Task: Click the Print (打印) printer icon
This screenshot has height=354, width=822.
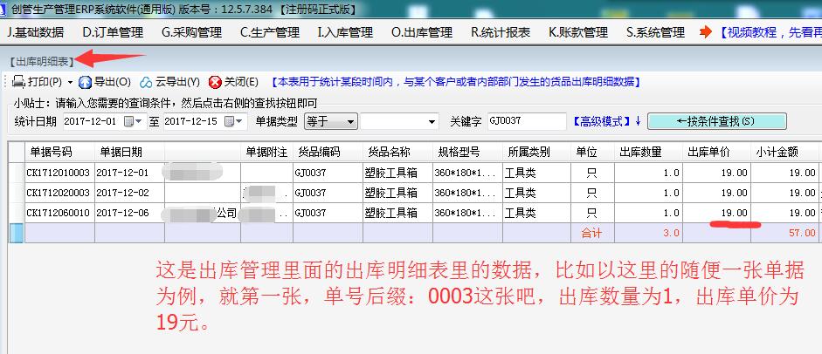Action: coord(17,82)
